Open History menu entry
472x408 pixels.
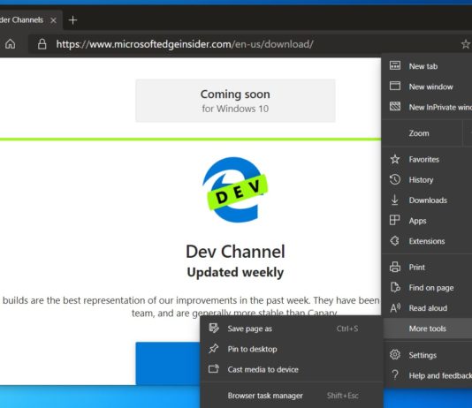pyautogui.click(x=427, y=180)
